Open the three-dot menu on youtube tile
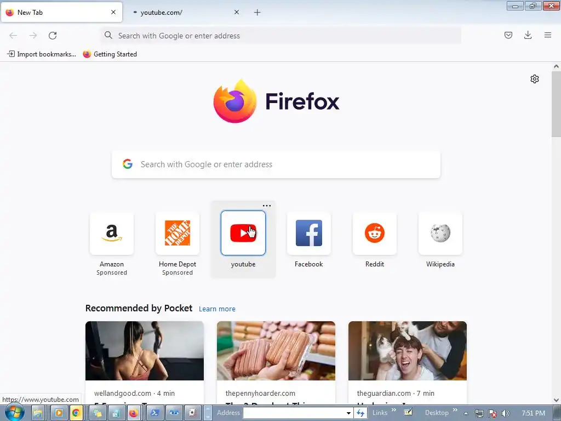Image resolution: width=561 pixels, height=421 pixels. coord(267,206)
